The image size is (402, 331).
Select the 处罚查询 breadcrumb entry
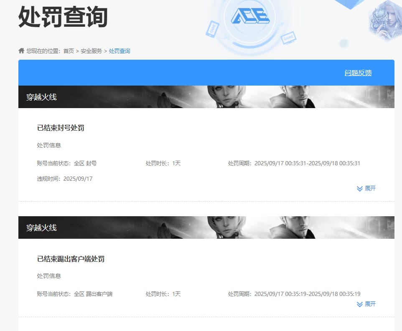pyautogui.click(x=119, y=51)
